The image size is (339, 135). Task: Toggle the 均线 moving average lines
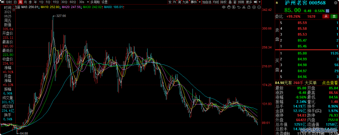[x=216, y=2]
